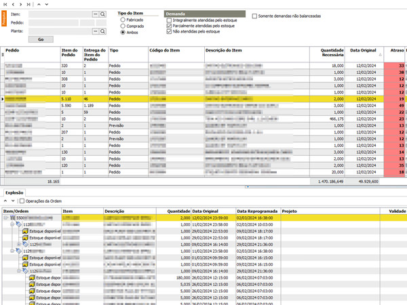Image resolution: width=407 pixels, height=305 pixels.
Task: Click the tag icon of the 112 order reprogrammed 02/03/2024 10:03:00
Action: 19,224
